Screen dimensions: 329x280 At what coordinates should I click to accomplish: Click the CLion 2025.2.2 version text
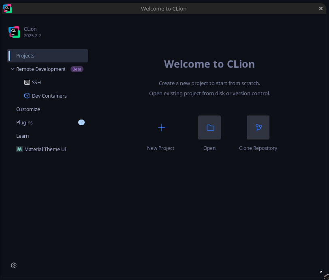click(x=32, y=36)
